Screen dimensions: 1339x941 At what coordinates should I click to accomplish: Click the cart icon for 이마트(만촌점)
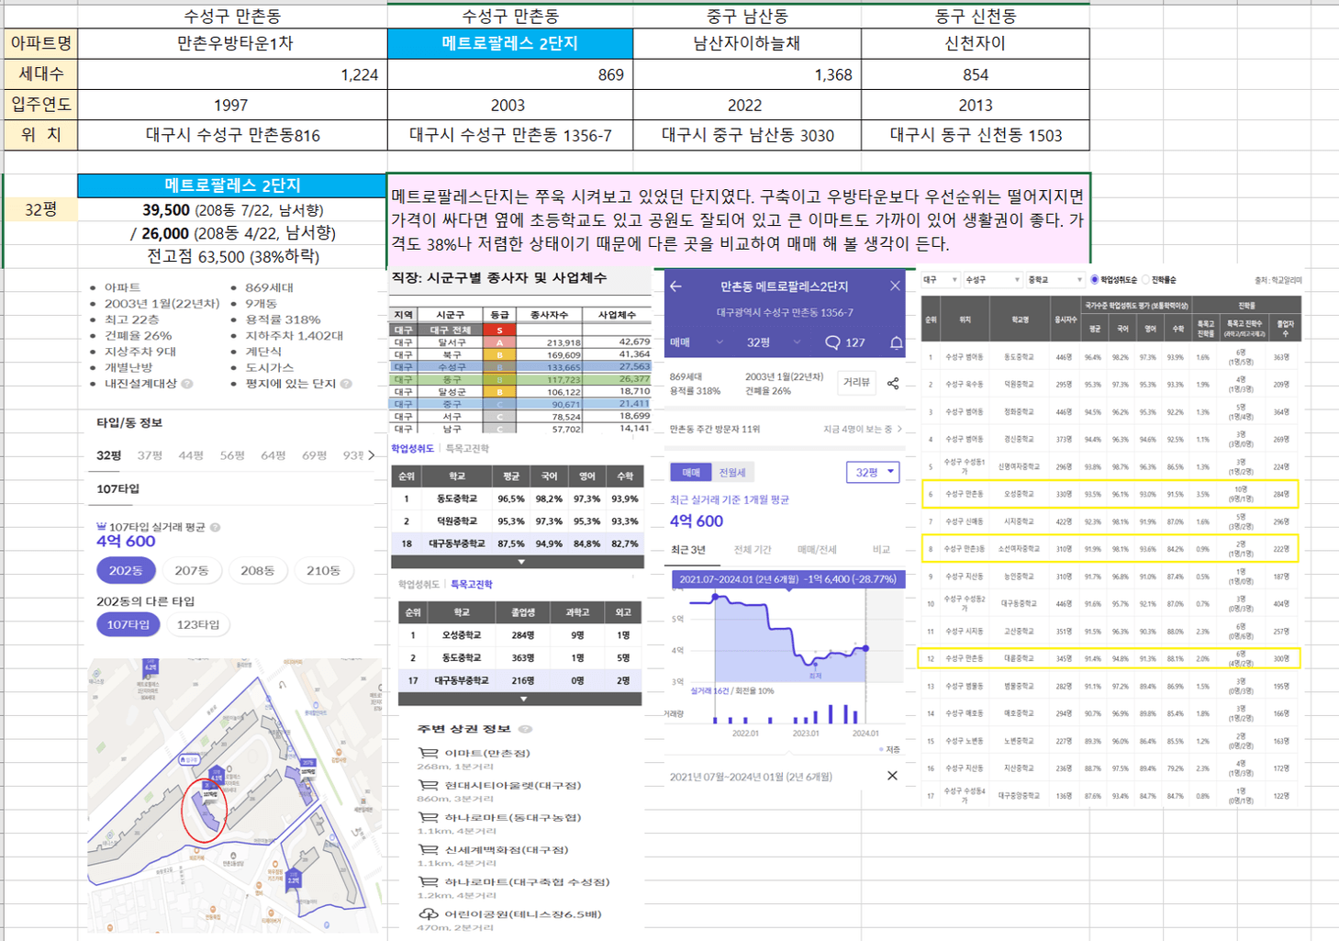coord(428,753)
